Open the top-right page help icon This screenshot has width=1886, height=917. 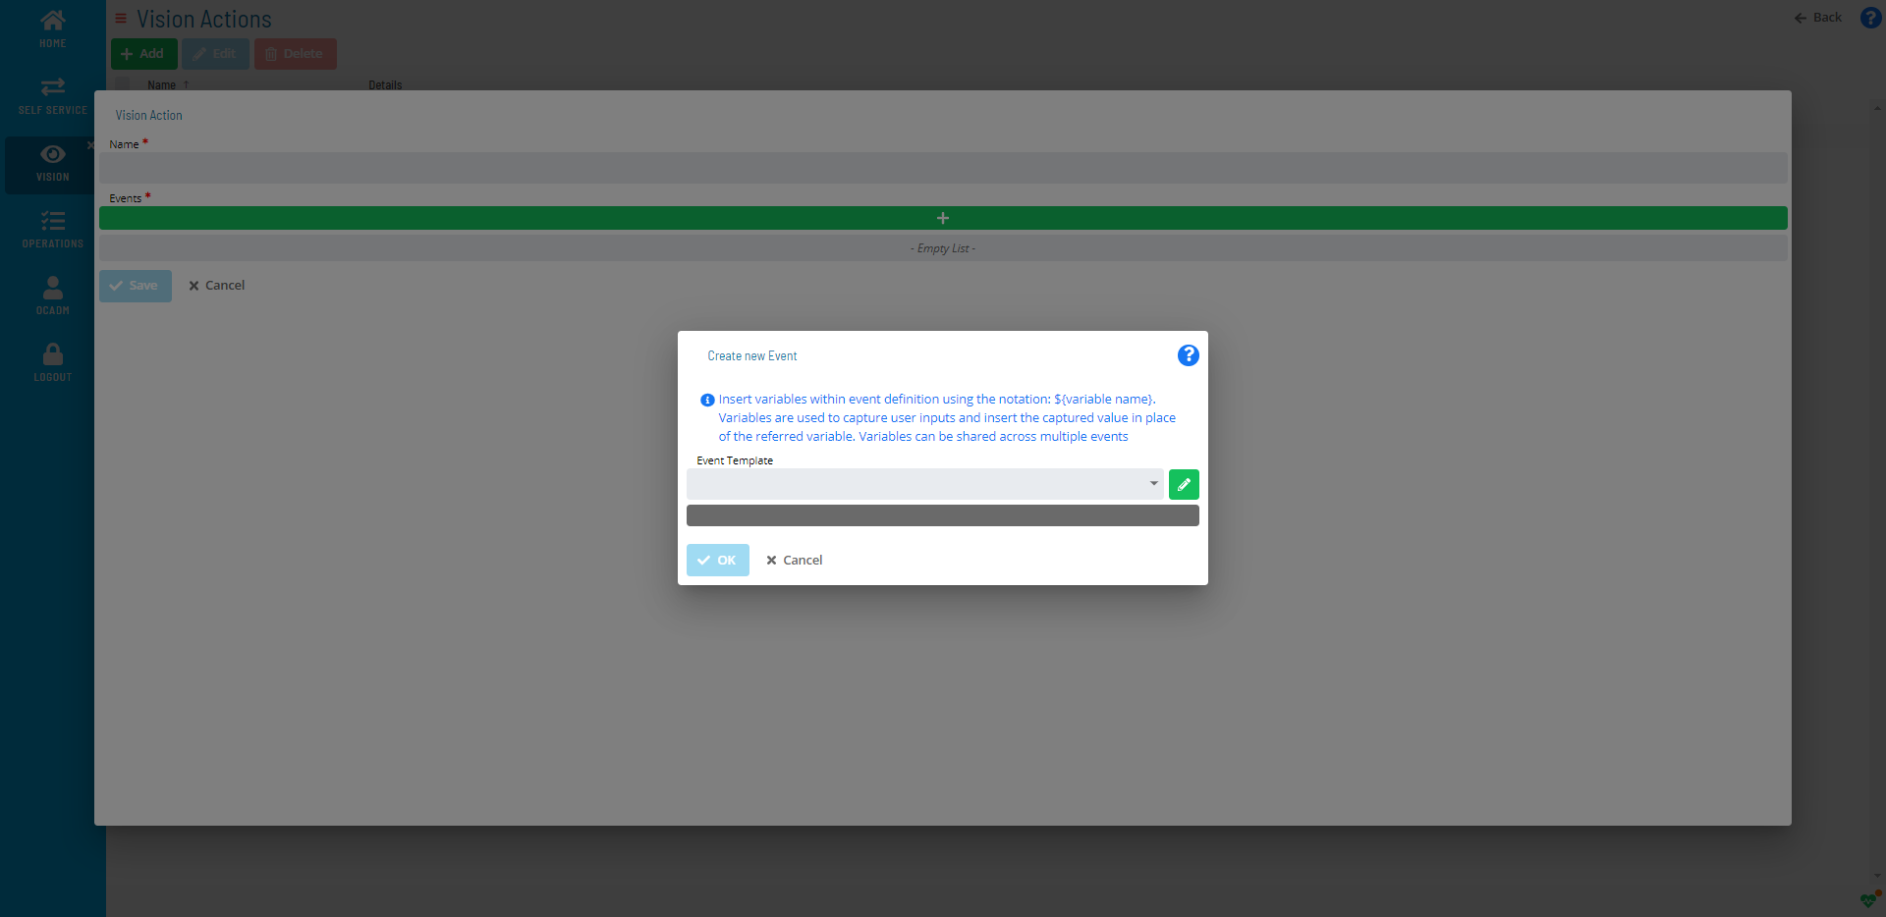click(x=1870, y=18)
